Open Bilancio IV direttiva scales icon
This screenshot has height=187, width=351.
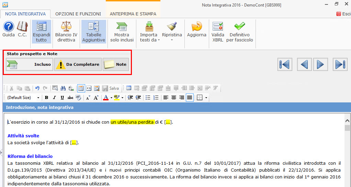(66, 32)
